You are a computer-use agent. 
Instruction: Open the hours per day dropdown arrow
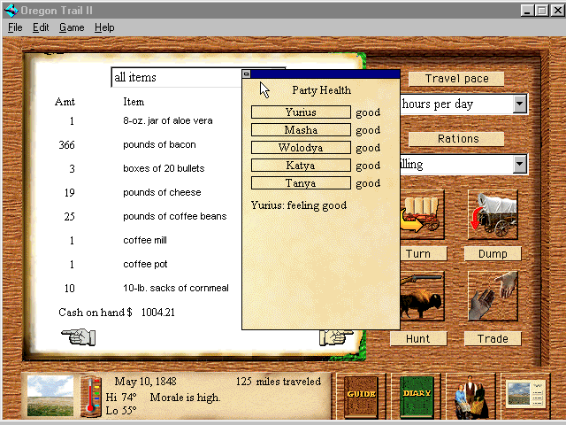519,104
